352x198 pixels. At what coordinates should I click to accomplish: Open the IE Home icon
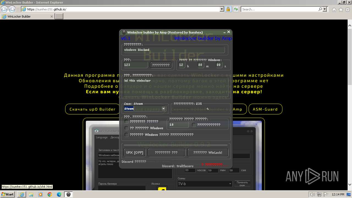(x=334, y=10)
